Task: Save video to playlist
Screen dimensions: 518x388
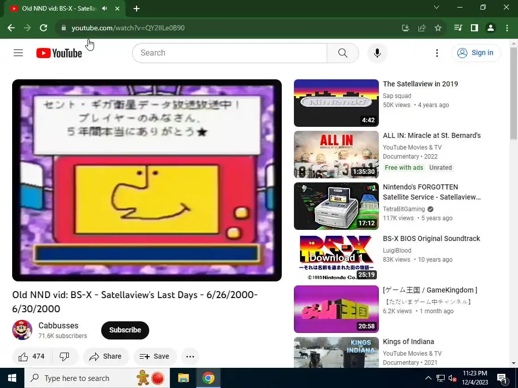Action: coord(155,356)
